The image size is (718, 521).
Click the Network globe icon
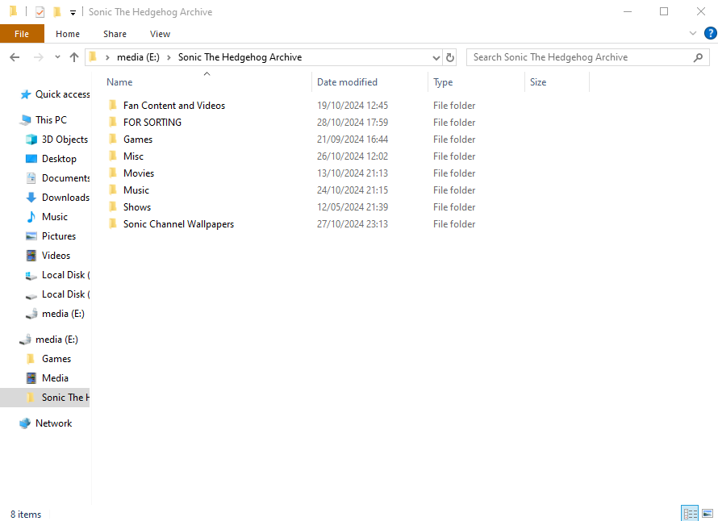coord(25,423)
